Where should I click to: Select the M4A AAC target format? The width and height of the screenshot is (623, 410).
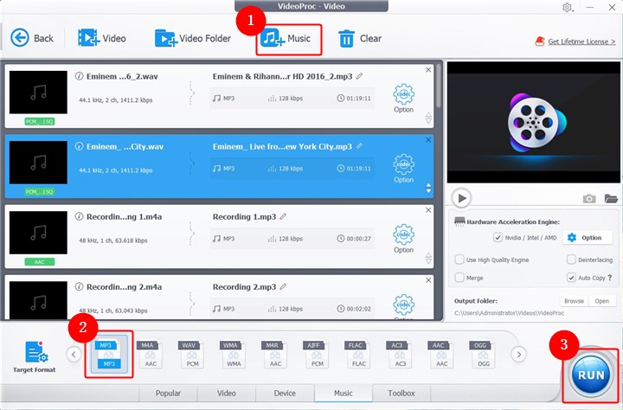(x=150, y=355)
